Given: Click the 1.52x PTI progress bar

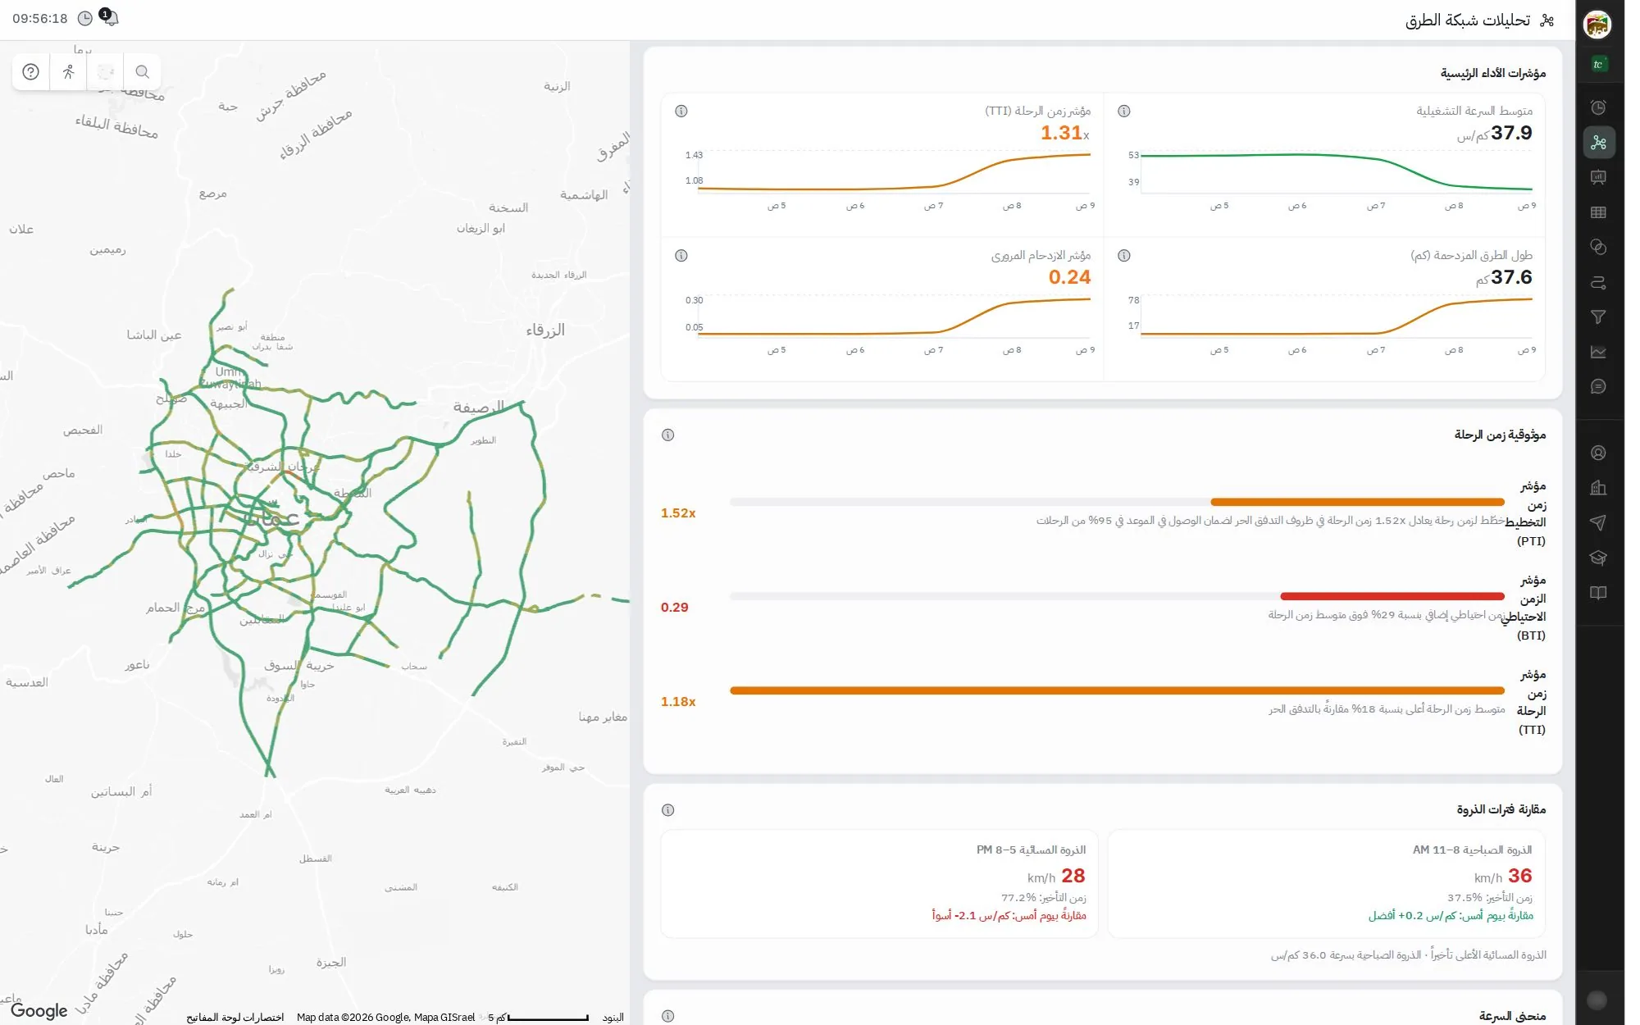Looking at the screenshot, I should [x=1117, y=502].
